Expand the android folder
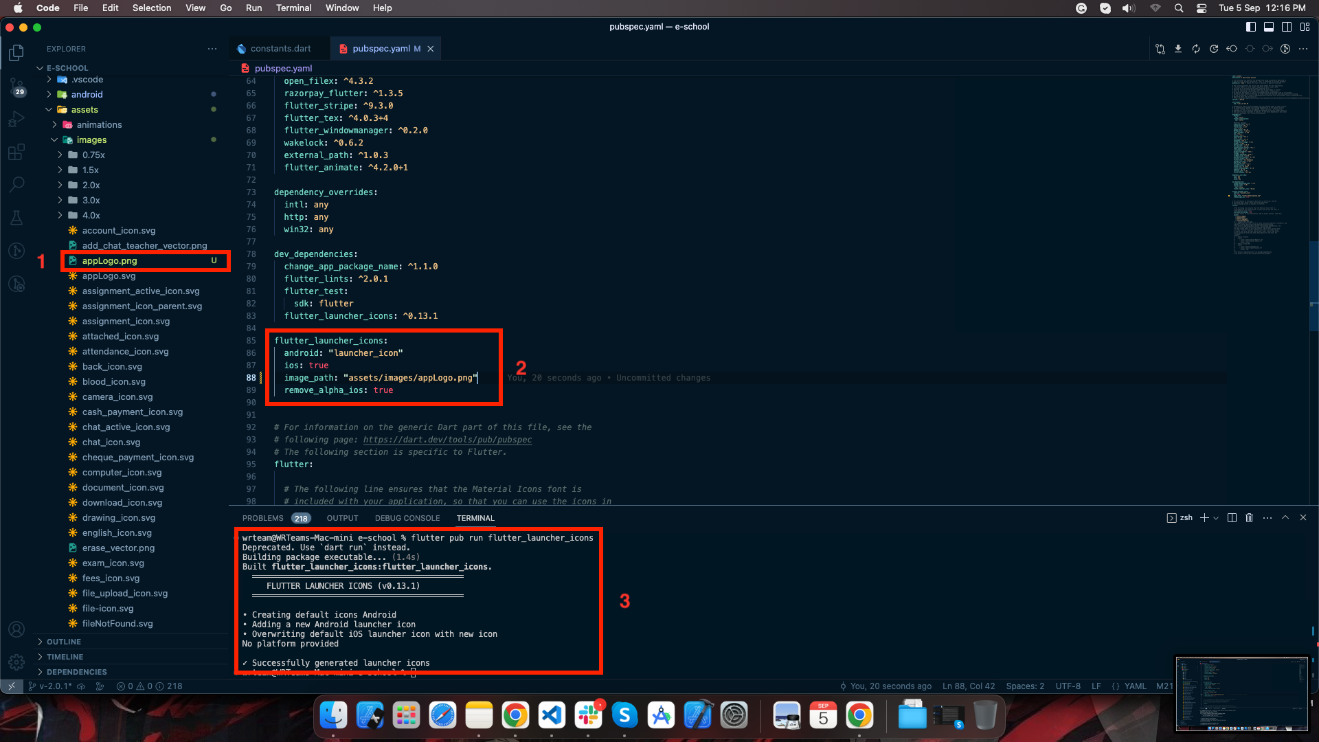The height and width of the screenshot is (742, 1319). coord(87,95)
